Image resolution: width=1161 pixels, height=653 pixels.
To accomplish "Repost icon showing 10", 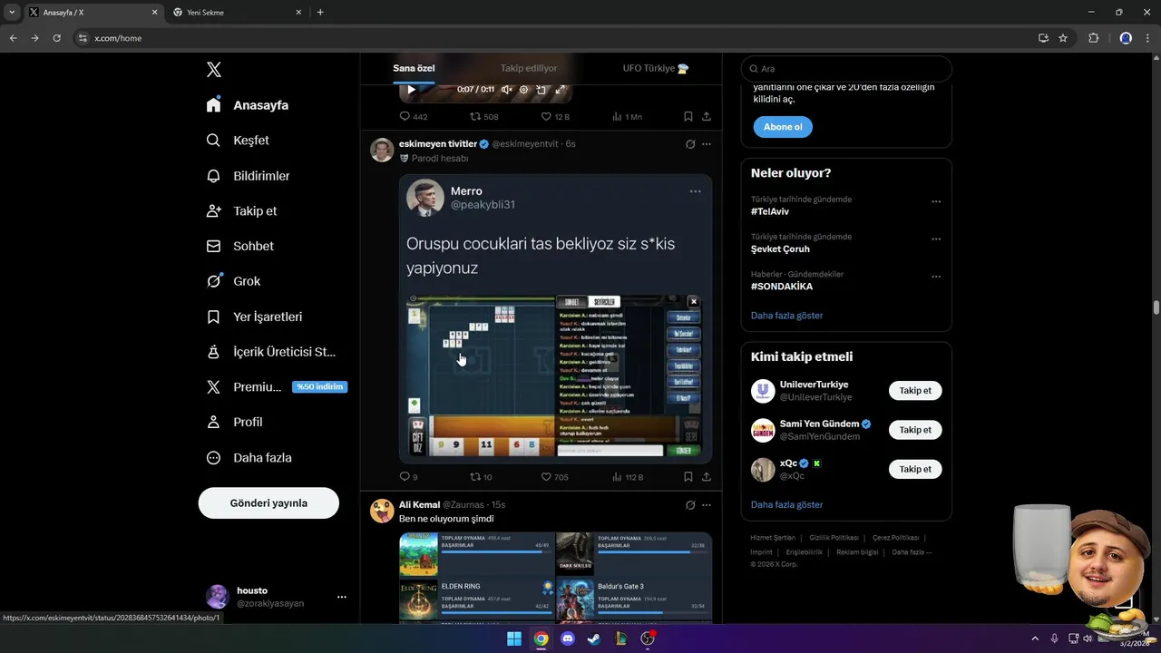I will pos(475,477).
